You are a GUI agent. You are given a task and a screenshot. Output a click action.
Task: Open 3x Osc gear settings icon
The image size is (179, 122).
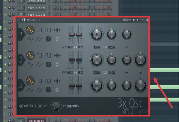pyautogui.click(x=24, y=20)
